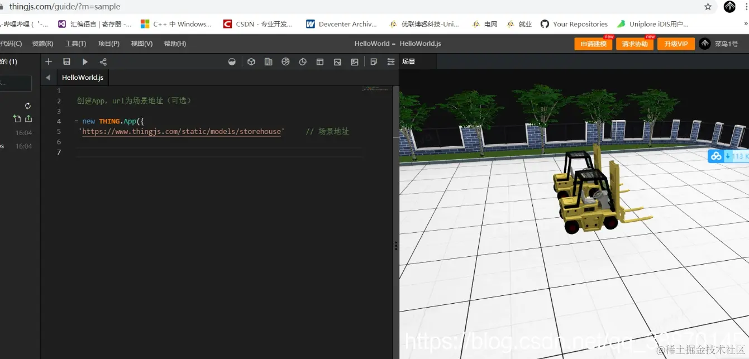Click the splitter handle dots between panels
The image size is (749, 359).
396,246
